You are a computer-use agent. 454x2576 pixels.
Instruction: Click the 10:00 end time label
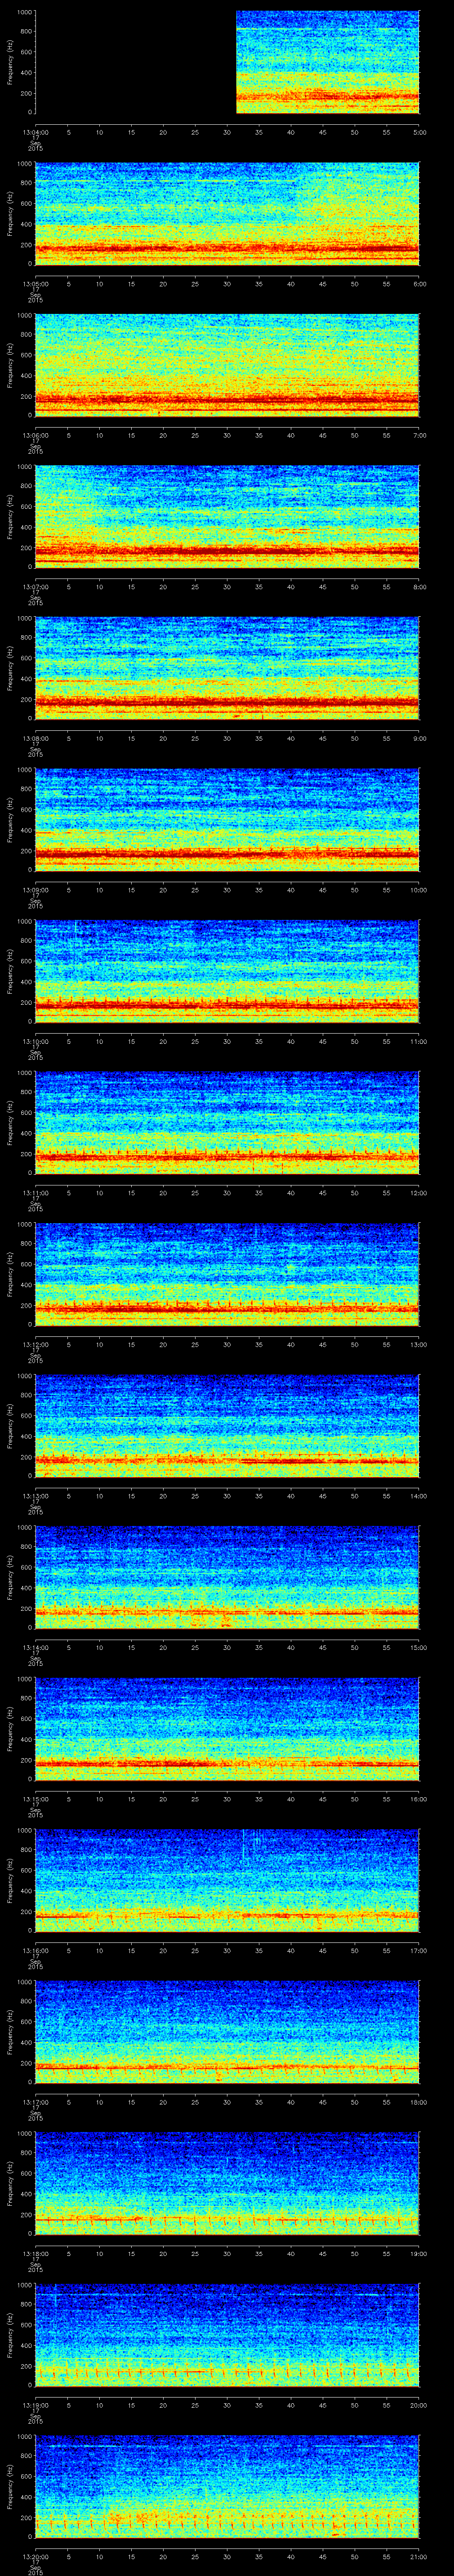(x=419, y=890)
